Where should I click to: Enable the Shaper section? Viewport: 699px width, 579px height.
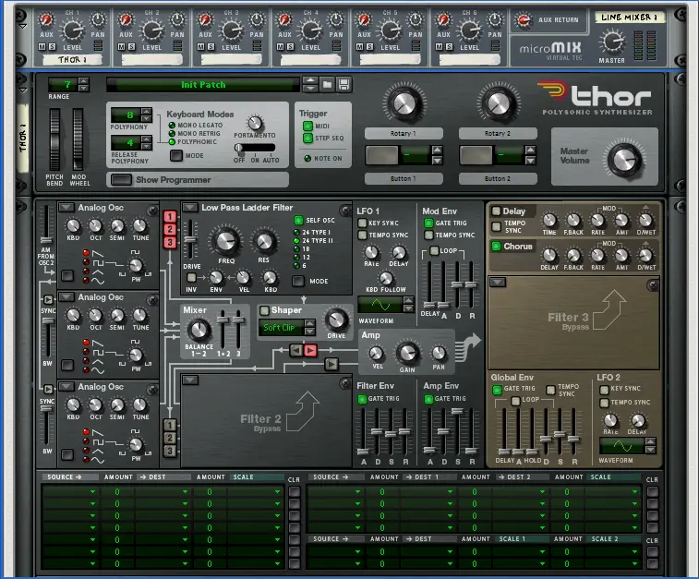(x=264, y=310)
